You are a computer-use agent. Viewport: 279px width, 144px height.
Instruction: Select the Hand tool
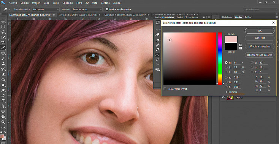3,117
